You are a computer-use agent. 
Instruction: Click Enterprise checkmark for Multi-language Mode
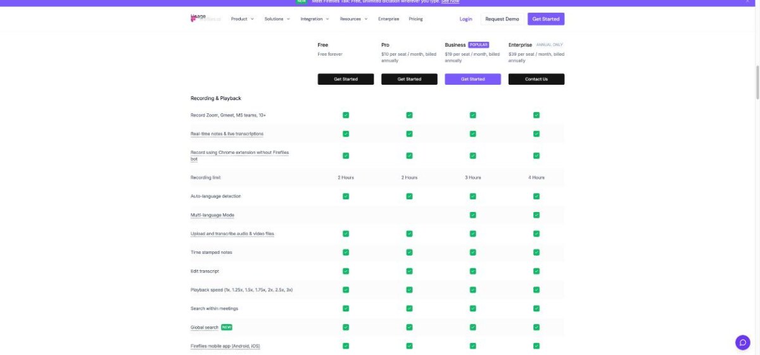click(536, 215)
